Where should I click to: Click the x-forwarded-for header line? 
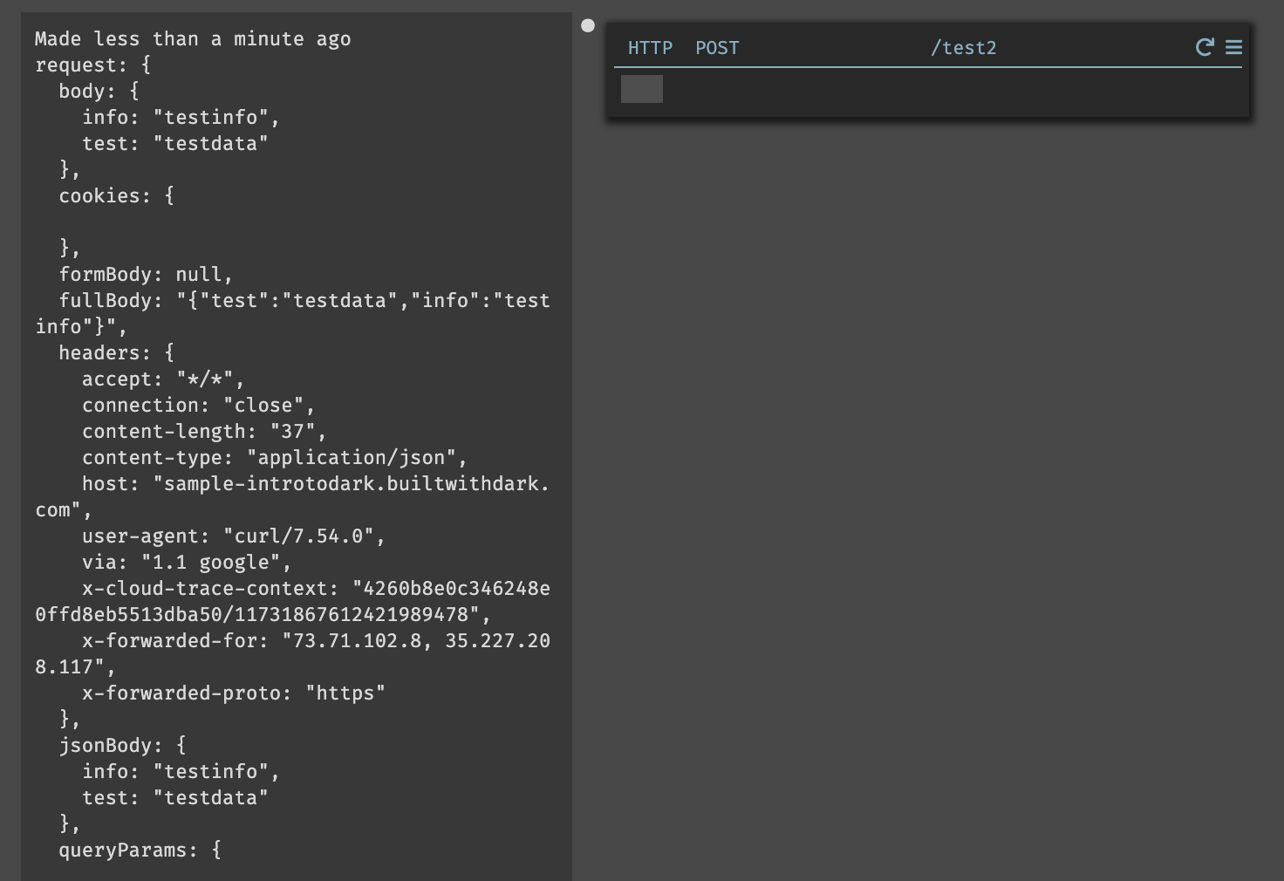pyautogui.click(x=293, y=654)
